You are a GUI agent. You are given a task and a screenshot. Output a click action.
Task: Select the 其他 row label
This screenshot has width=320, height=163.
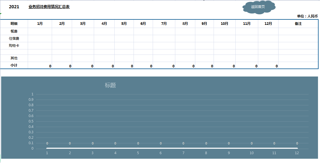(14, 58)
